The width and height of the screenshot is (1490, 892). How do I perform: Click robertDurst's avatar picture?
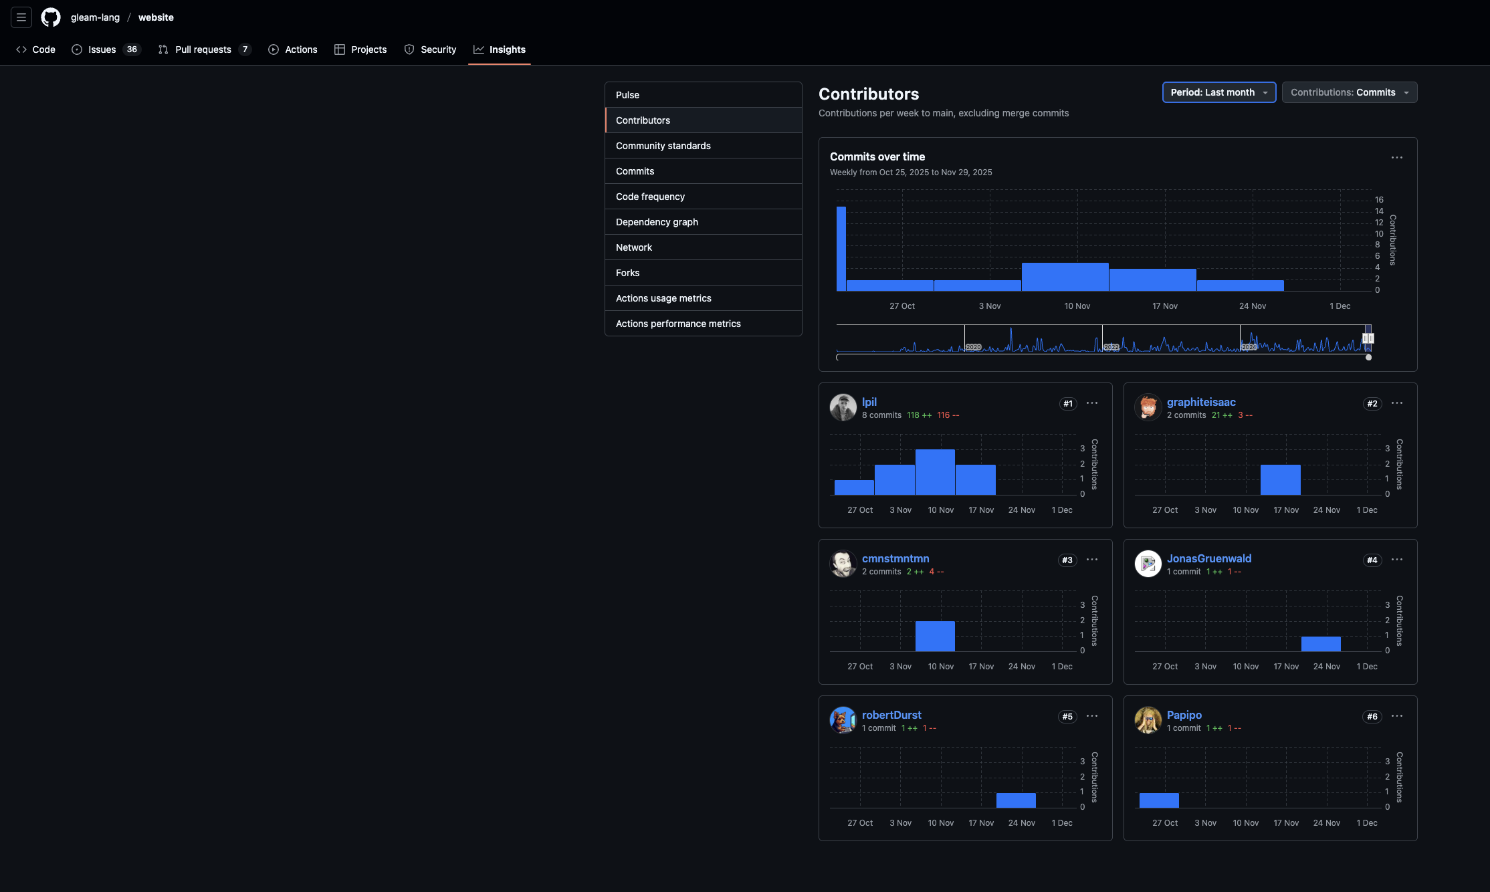[843, 720]
